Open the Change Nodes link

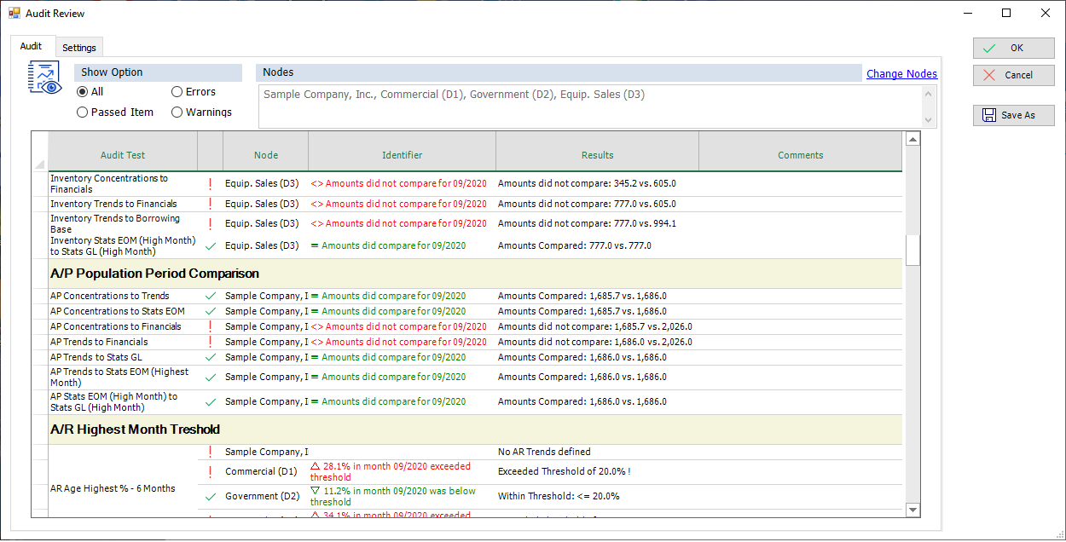pos(901,74)
